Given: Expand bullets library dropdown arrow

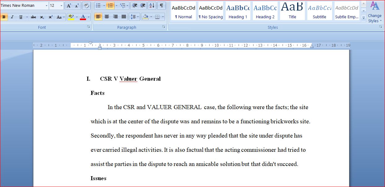Looking at the screenshot, I should pos(104,6).
